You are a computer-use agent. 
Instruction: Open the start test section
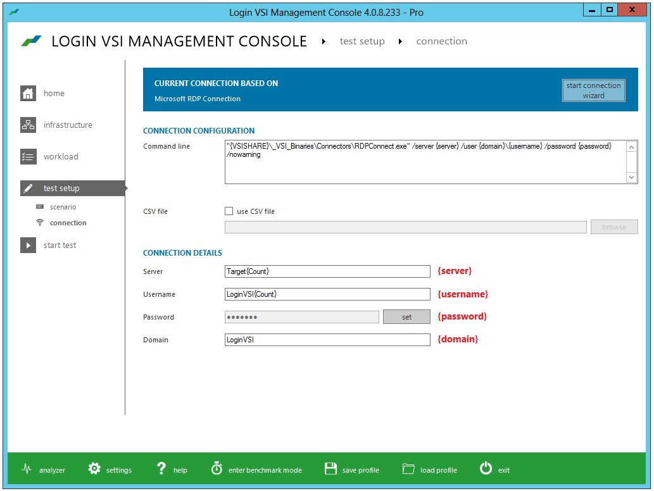coord(60,245)
